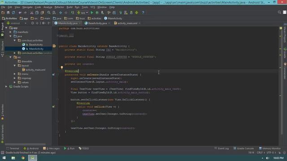Open the 6: Android tool window
Image resolution: width=287 pixels, height=161 pixels.
point(31,148)
